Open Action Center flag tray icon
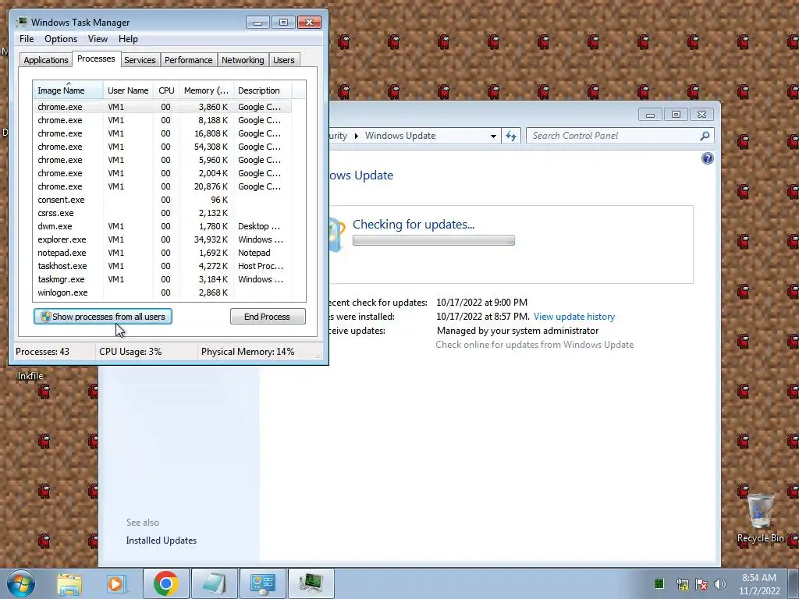The height and width of the screenshot is (599, 799). 701,583
